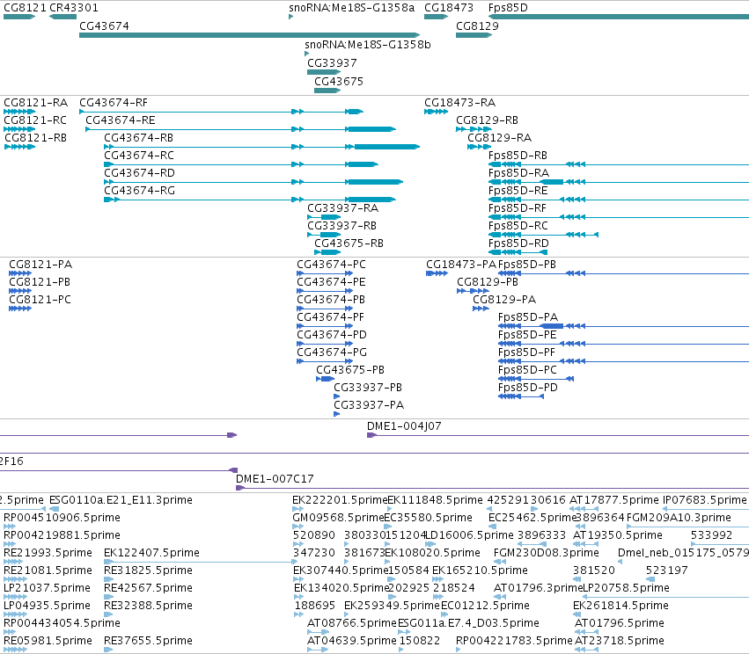The image size is (749, 654).
Task: Click protein CG43674-PD
Action: [x=332, y=335]
